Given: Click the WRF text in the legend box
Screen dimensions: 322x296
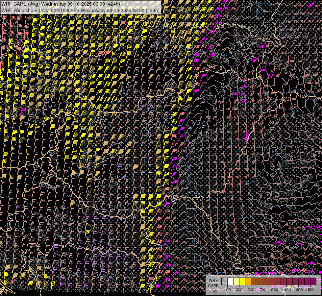Looking at the screenshot, I should coord(213,280).
